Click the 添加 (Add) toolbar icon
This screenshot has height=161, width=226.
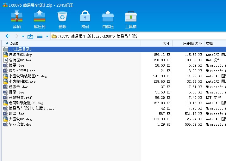tap(17, 16)
